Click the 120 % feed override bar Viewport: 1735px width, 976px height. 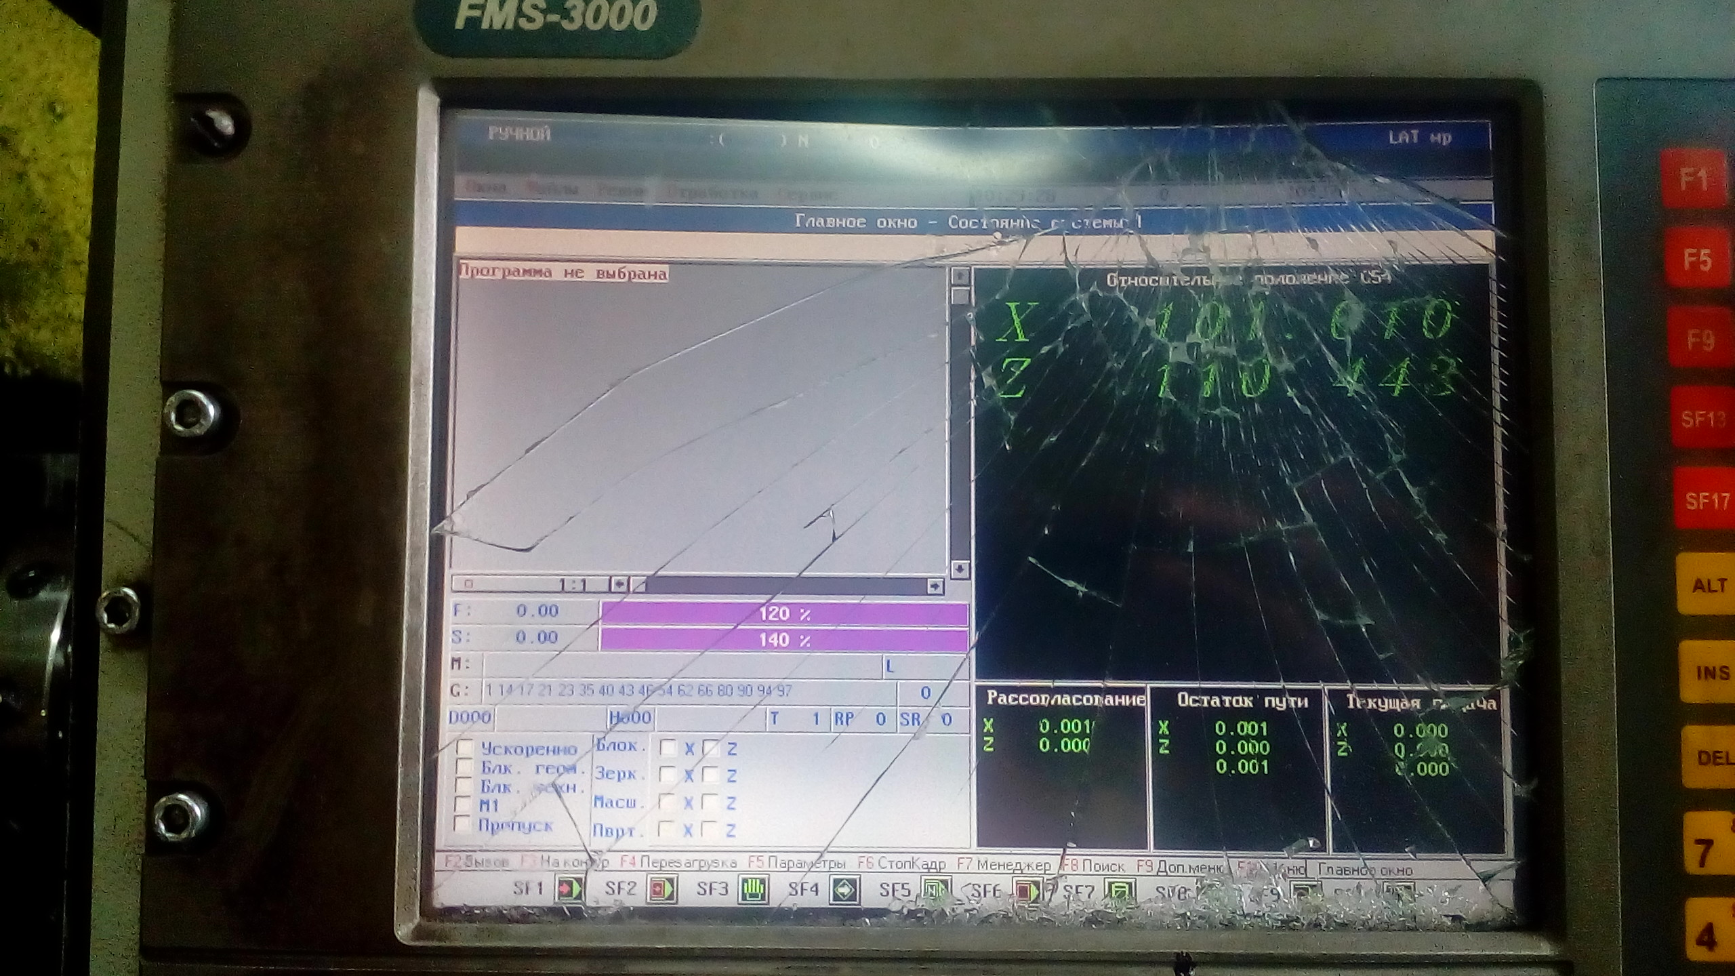pyautogui.click(x=783, y=614)
